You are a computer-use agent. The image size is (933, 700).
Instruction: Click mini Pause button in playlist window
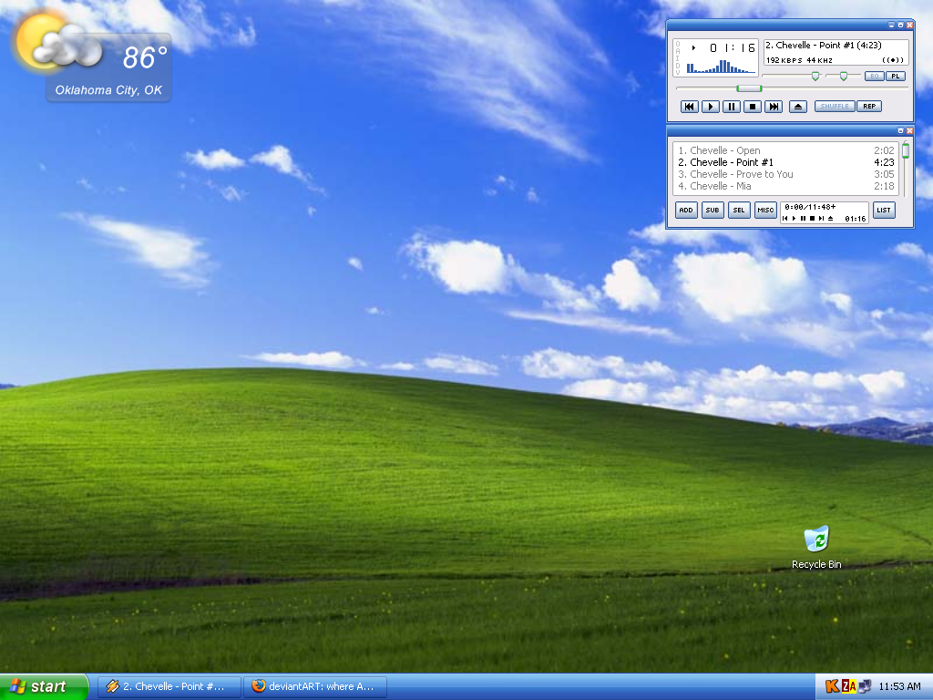(x=804, y=219)
